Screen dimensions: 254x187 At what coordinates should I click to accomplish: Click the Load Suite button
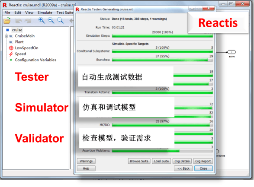pos(161,161)
